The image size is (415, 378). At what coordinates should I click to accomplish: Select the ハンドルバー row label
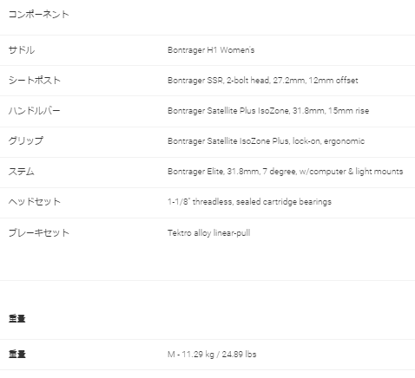tap(34, 110)
